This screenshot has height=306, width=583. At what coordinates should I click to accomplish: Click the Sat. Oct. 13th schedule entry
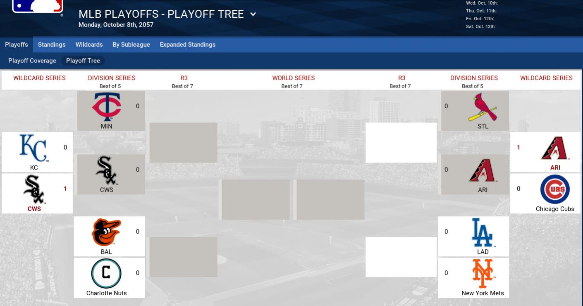[x=481, y=26]
